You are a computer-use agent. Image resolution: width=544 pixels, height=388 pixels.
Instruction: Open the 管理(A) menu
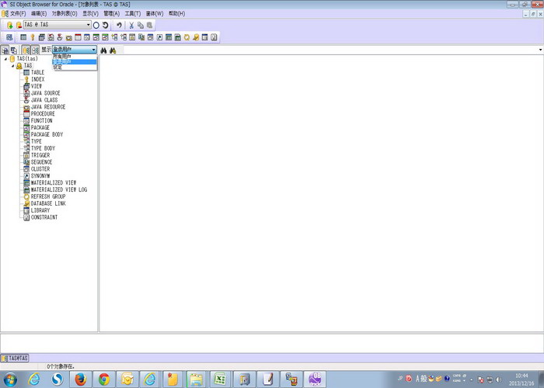coord(111,13)
